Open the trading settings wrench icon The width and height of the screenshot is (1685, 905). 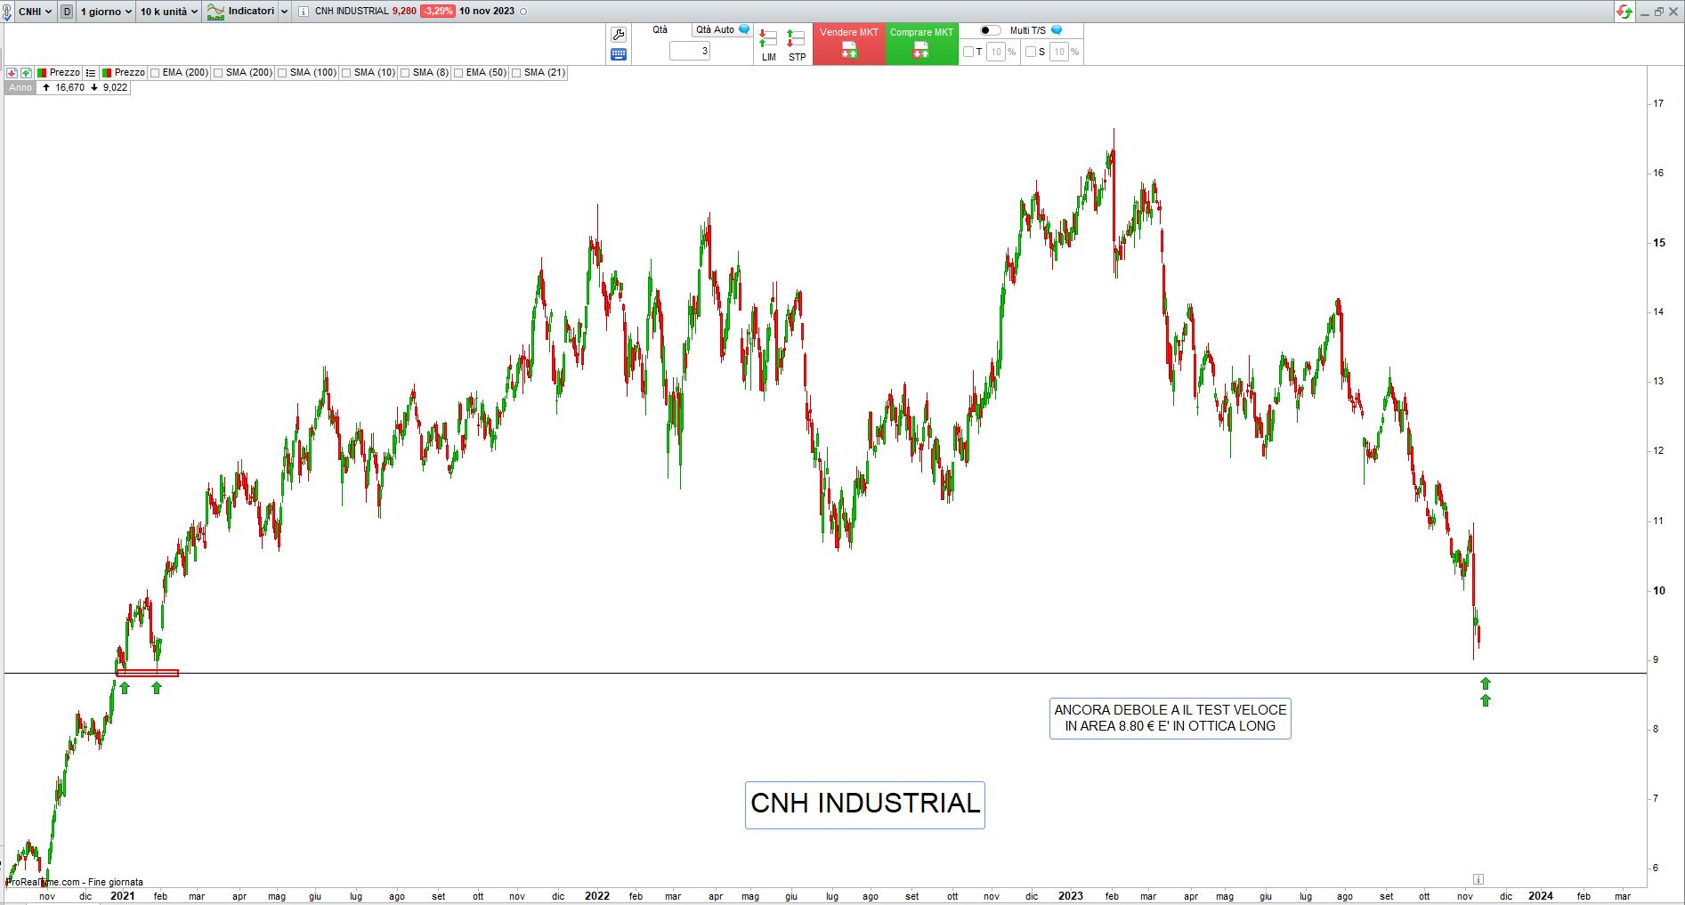[619, 35]
